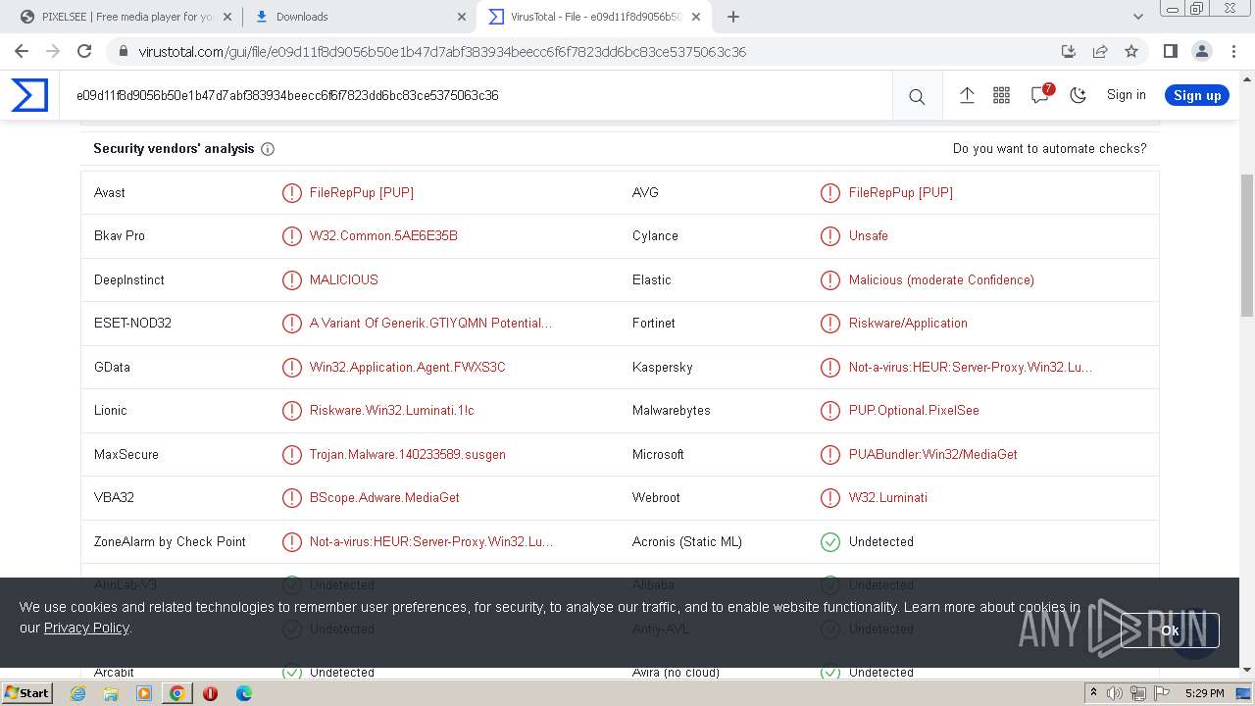Reload the page
The image size is (1255, 706).
(x=84, y=51)
